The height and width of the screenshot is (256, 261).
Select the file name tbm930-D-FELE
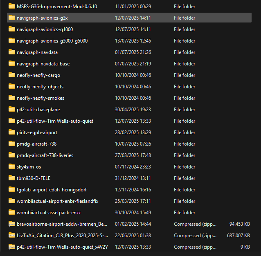tap(34, 178)
